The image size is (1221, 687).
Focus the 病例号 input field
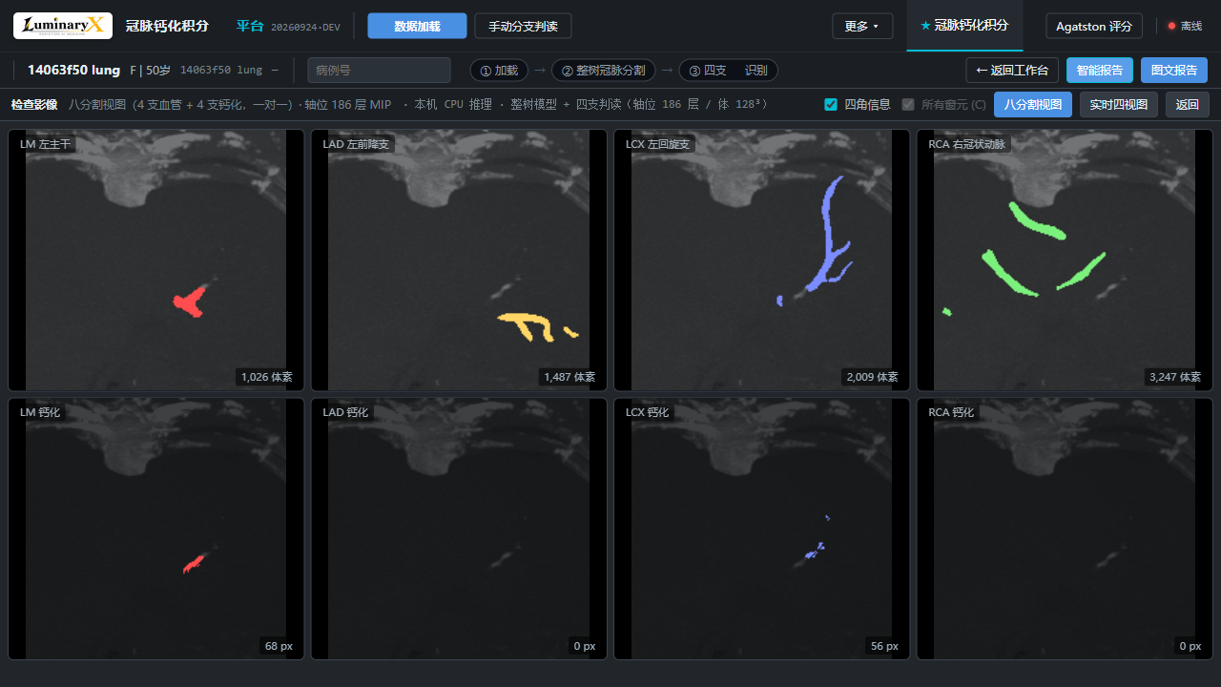pos(379,70)
